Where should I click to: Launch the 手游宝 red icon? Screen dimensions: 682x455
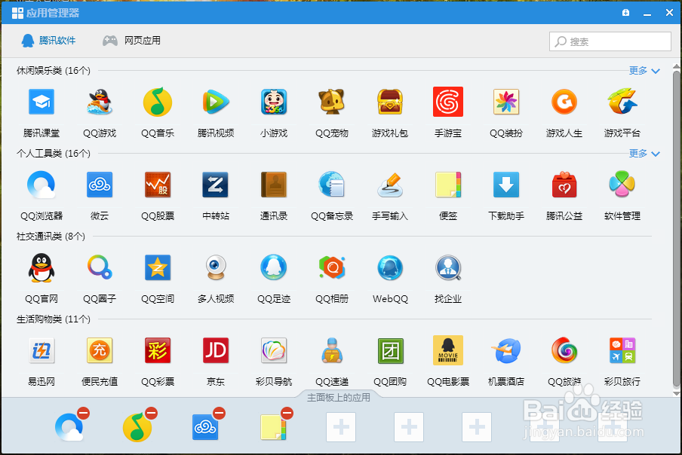[x=448, y=102]
